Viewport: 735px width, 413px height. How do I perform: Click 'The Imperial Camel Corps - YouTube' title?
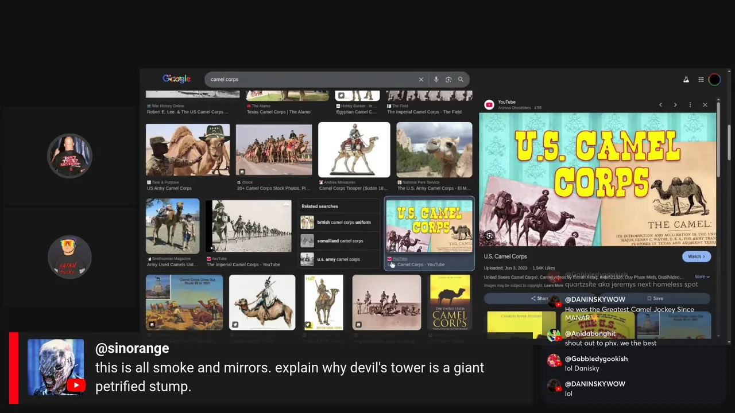coord(243,264)
